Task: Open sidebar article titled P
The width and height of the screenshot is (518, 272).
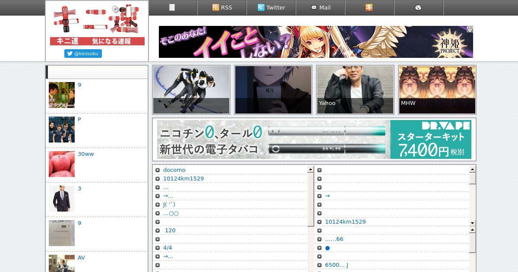Action: pos(79,120)
